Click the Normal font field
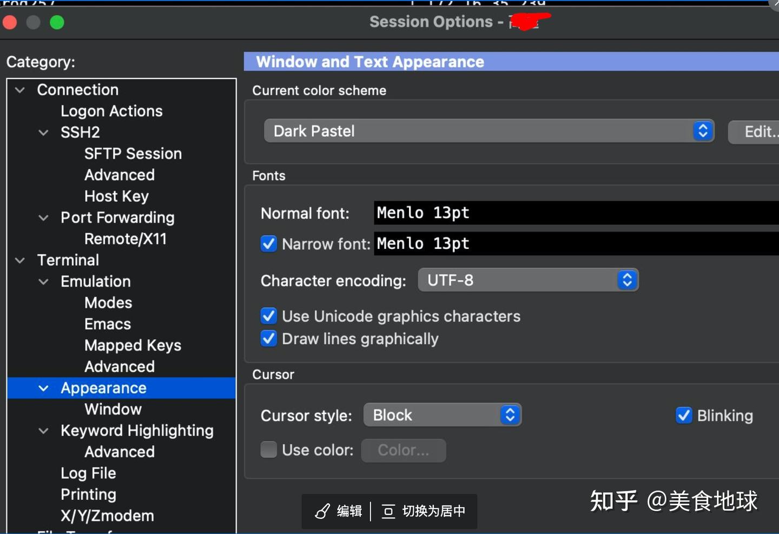 tap(487, 213)
